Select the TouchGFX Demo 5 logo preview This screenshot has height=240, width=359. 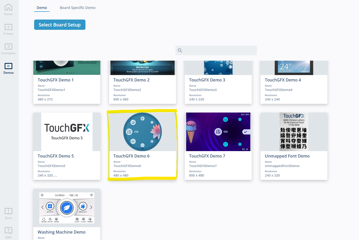[67, 132]
